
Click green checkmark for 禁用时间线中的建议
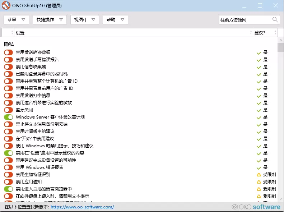[259, 132]
